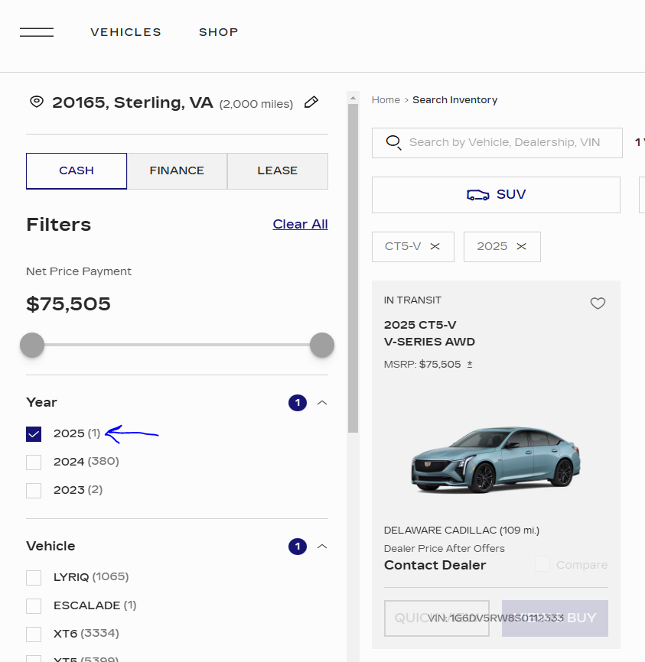
Task: Click the location pin icon
Action: pyautogui.click(x=36, y=102)
